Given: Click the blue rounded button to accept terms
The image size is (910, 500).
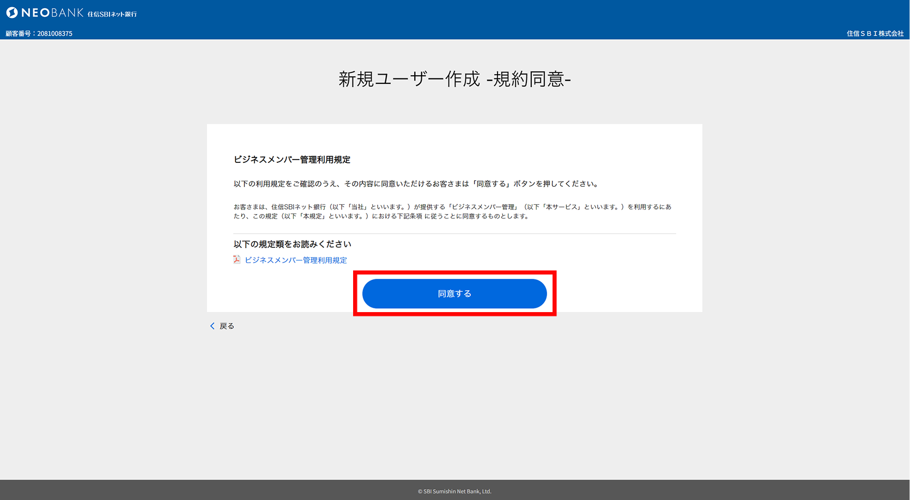Looking at the screenshot, I should click(x=454, y=294).
